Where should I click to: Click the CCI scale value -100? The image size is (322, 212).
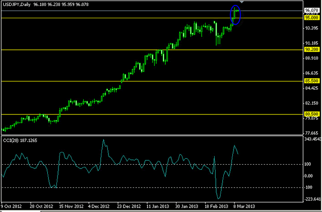coord(309,187)
